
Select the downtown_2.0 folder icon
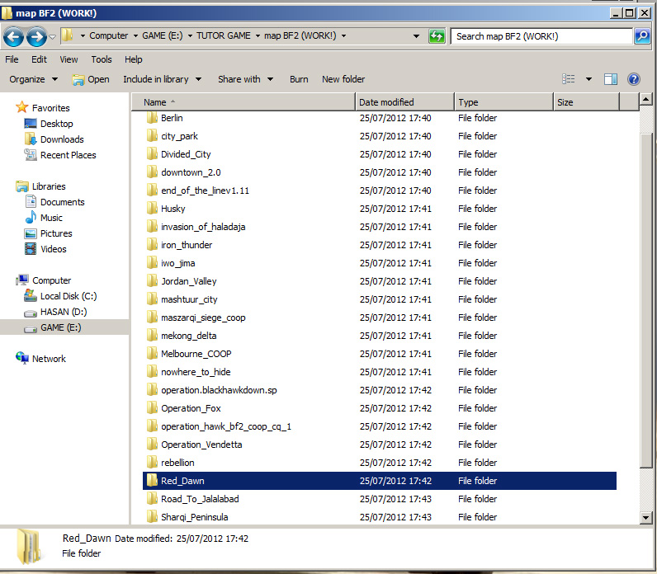click(152, 172)
